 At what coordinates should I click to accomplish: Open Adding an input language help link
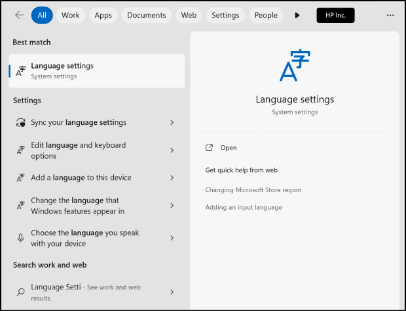243,207
